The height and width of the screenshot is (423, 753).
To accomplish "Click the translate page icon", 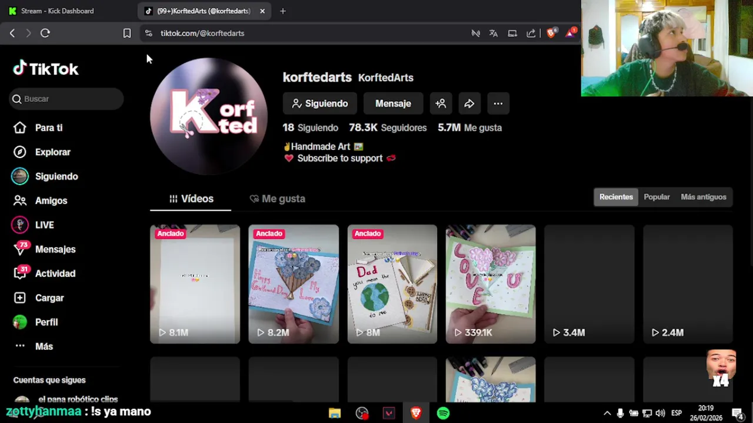I will tap(494, 33).
